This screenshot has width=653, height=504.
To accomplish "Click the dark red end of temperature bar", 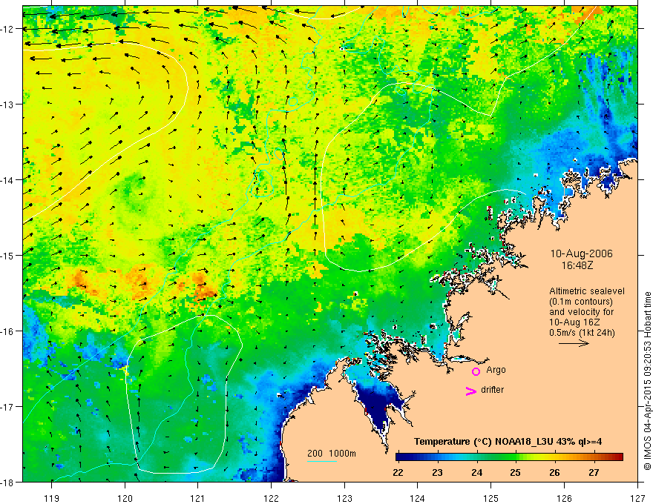I will [x=617, y=457].
